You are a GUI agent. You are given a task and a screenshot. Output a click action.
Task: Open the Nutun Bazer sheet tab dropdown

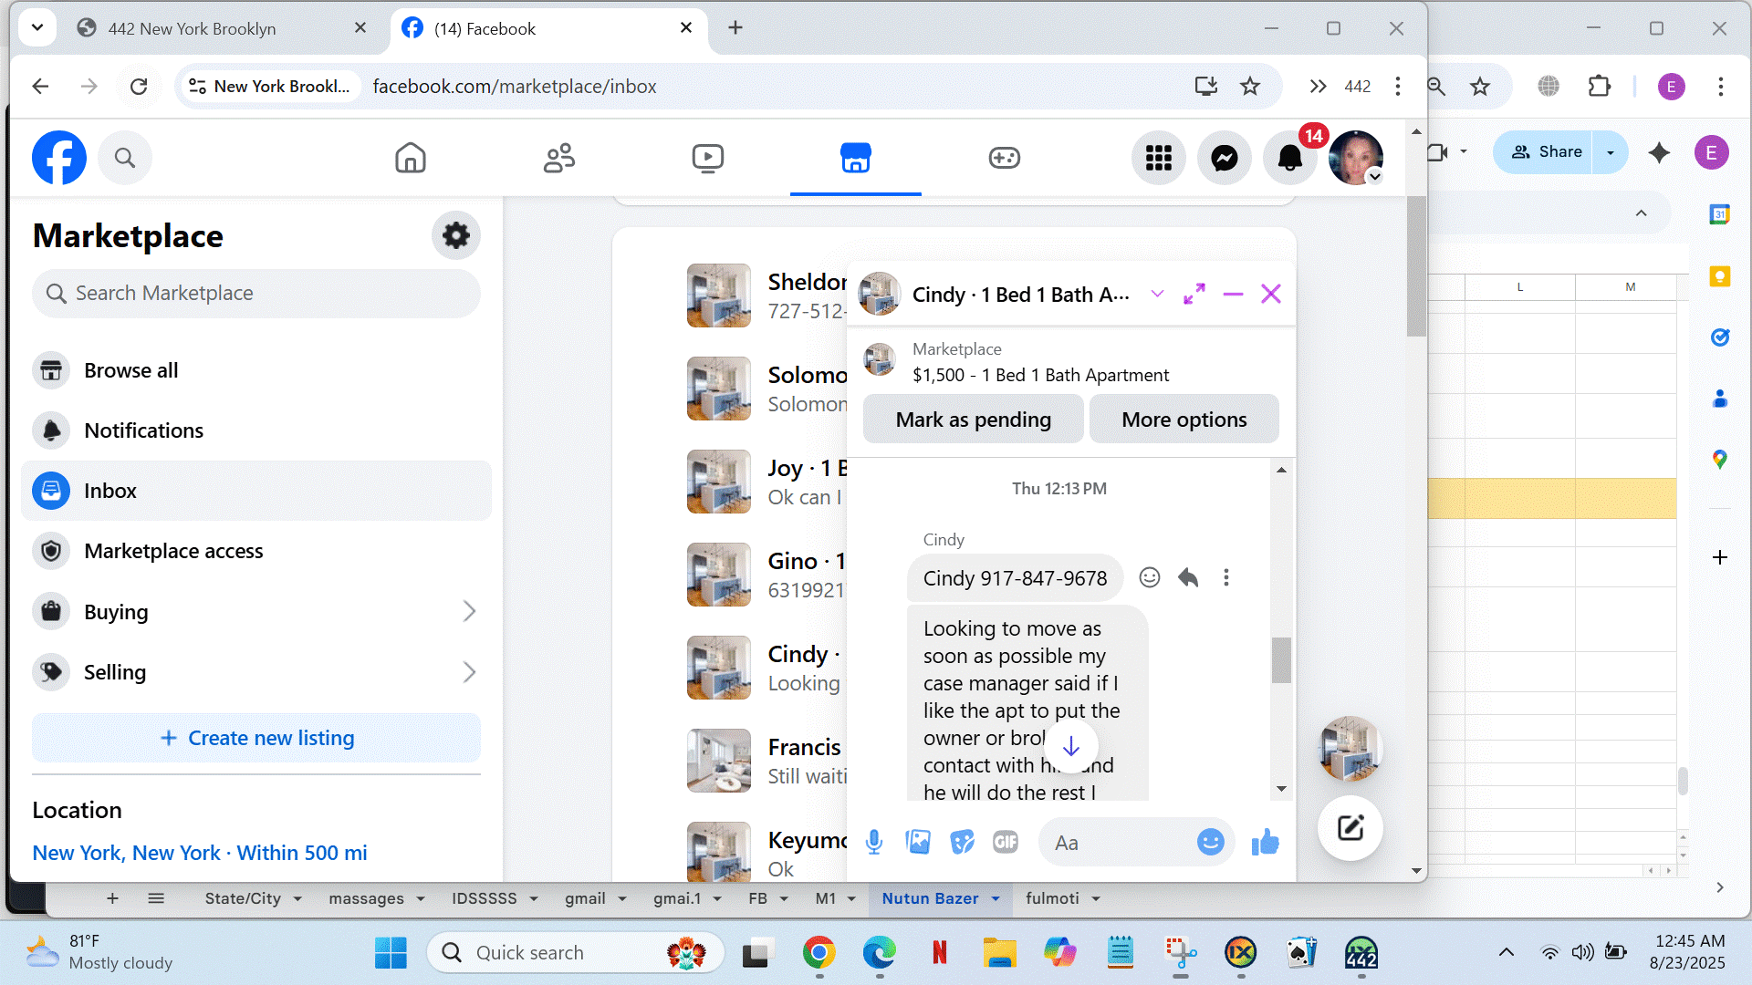point(996,898)
